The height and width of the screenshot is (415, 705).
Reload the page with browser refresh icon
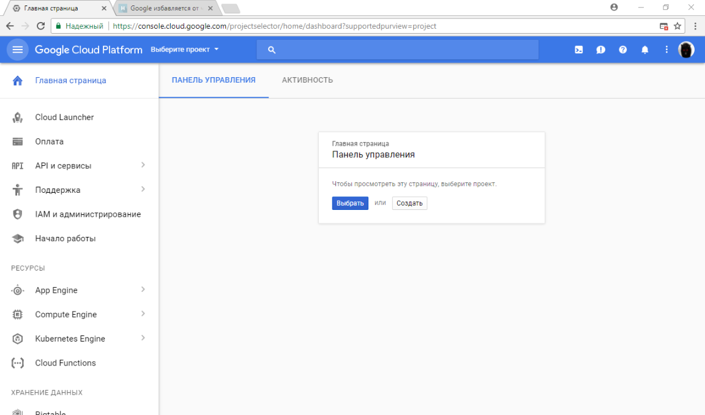click(x=40, y=26)
